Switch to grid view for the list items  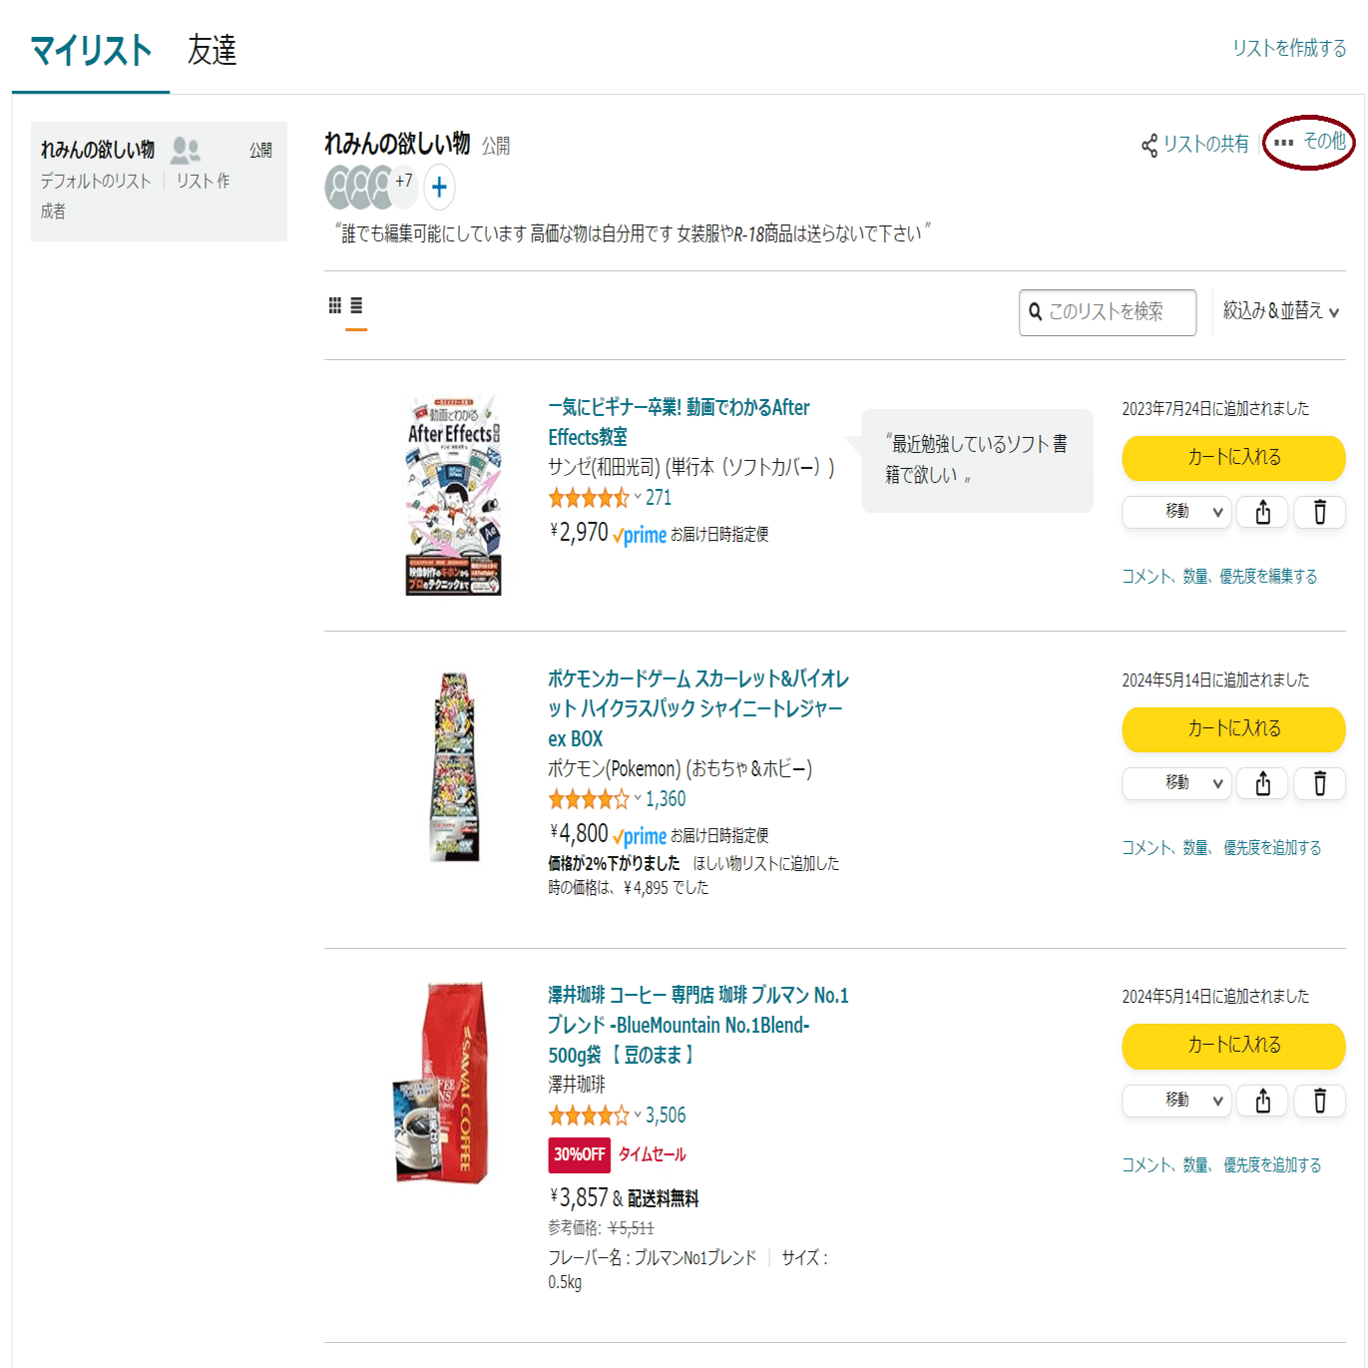pyautogui.click(x=334, y=305)
